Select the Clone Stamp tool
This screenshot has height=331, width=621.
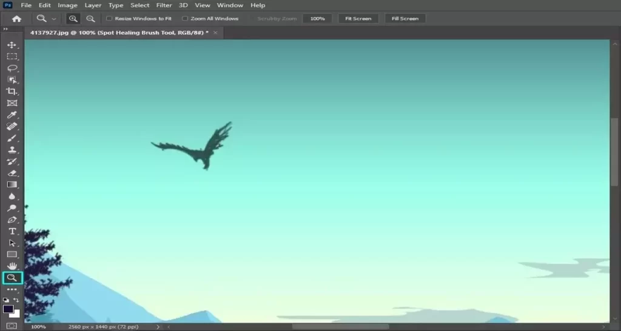(12, 150)
